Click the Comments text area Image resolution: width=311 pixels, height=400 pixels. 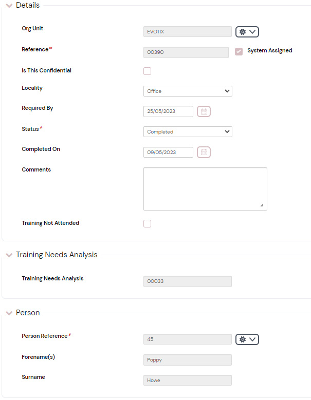tap(205, 188)
